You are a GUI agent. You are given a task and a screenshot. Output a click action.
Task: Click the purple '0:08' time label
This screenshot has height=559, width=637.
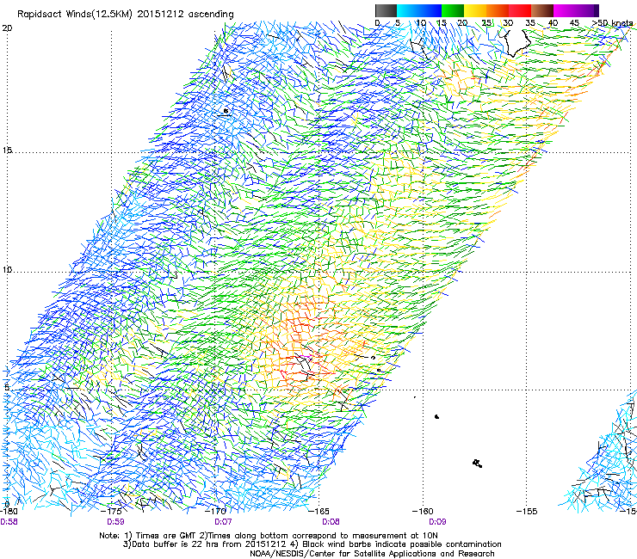click(331, 522)
